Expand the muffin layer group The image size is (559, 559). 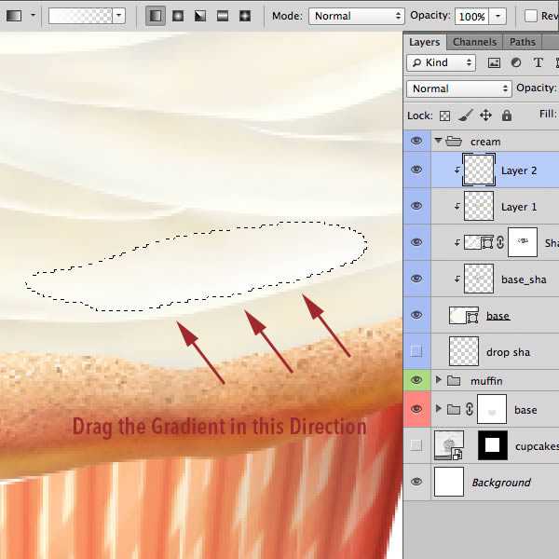[439, 380]
